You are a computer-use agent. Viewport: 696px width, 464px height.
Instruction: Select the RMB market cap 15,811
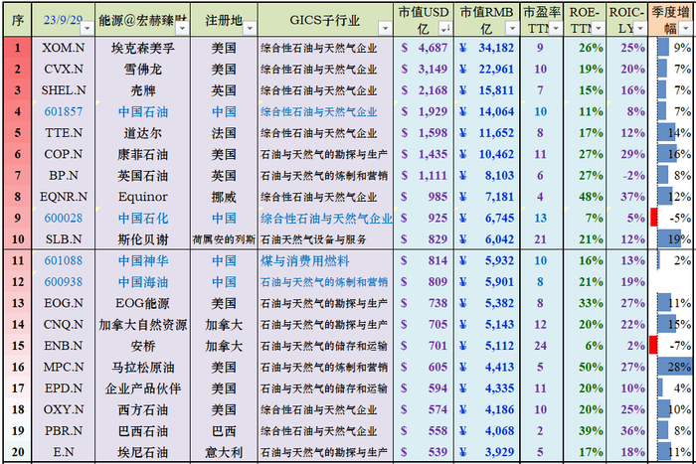click(496, 90)
